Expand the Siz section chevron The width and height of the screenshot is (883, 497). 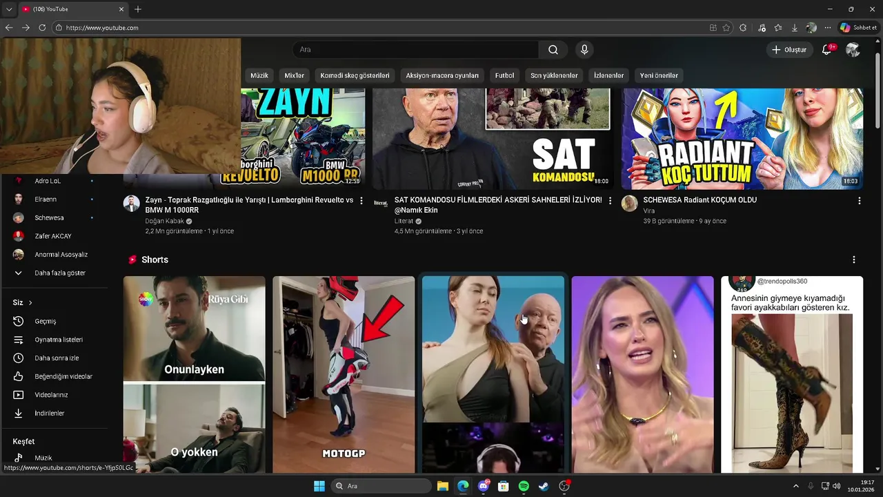pos(30,302)
